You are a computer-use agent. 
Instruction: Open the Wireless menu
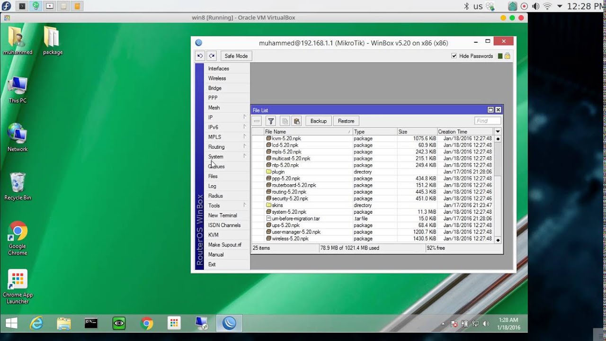coord(217,78)
